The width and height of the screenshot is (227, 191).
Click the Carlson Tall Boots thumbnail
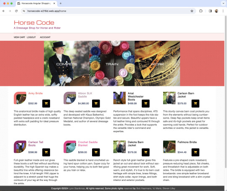click(20, 147)
